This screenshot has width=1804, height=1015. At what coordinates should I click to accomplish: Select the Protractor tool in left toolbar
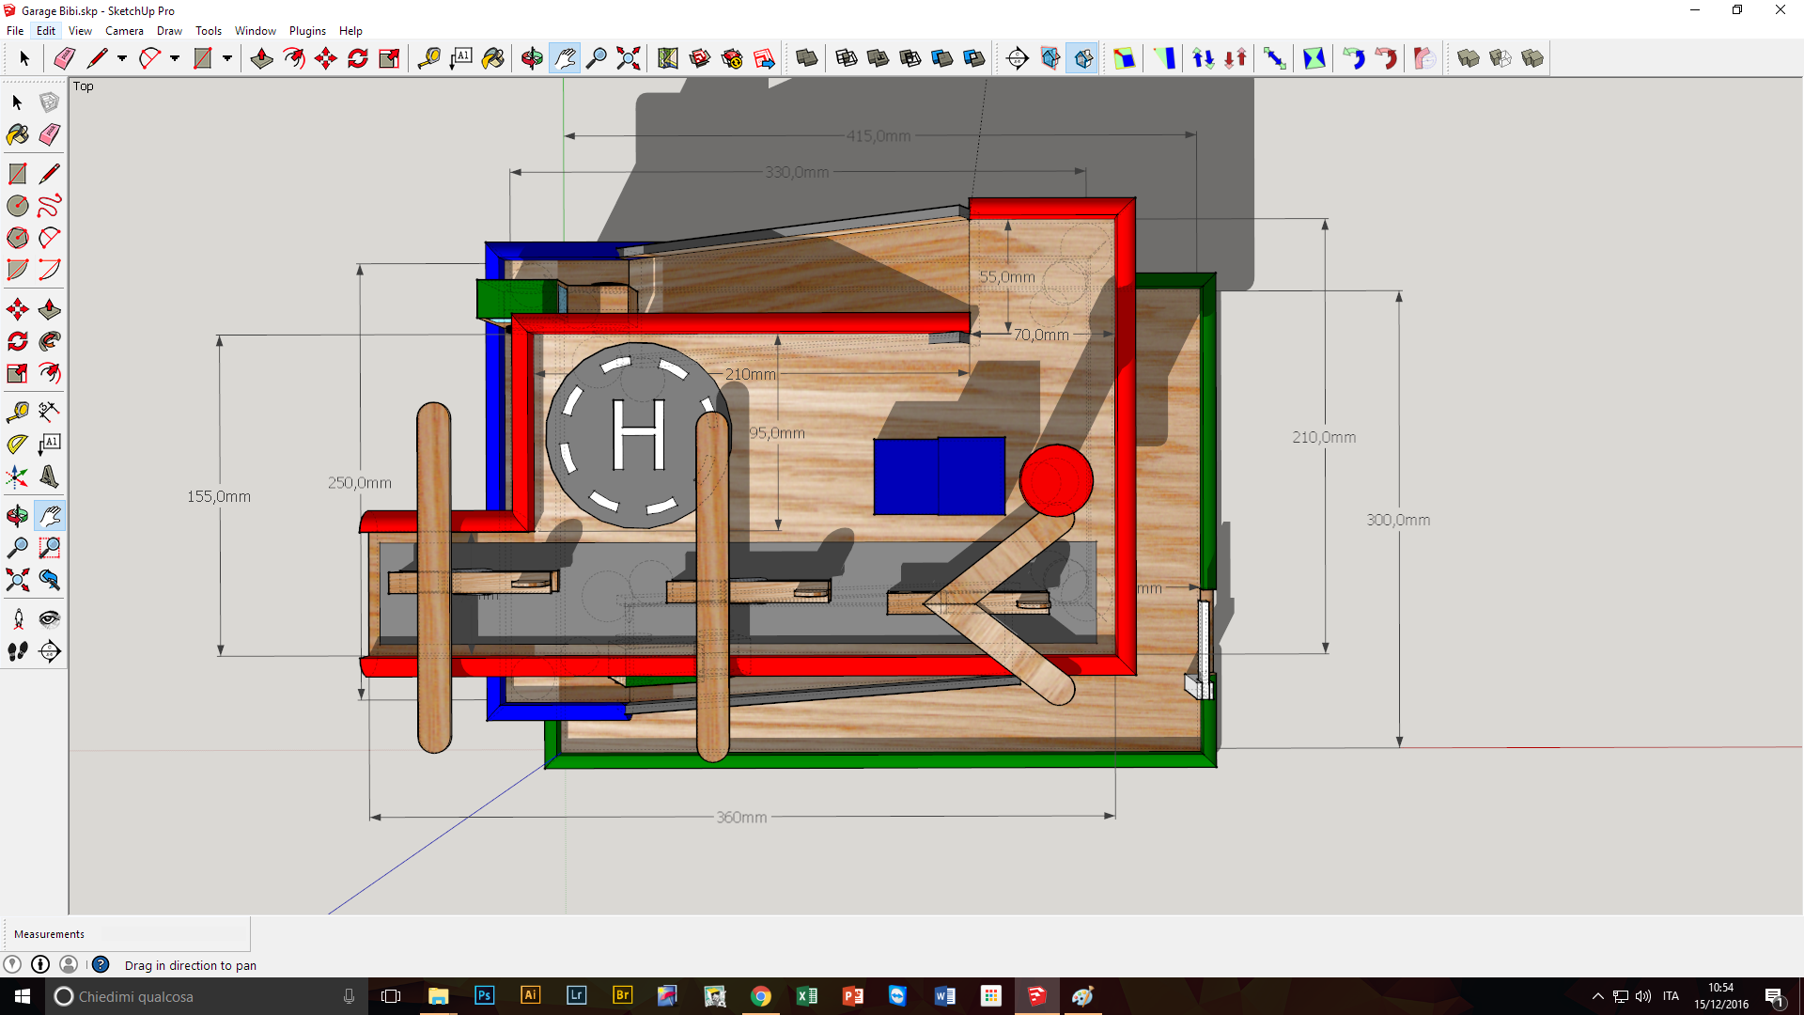pos(17,444)
